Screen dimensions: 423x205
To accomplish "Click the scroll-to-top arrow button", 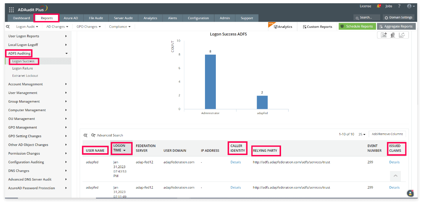I will tap(395, 176).
